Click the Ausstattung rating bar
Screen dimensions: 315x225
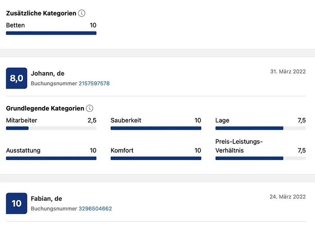pos(51,158)
